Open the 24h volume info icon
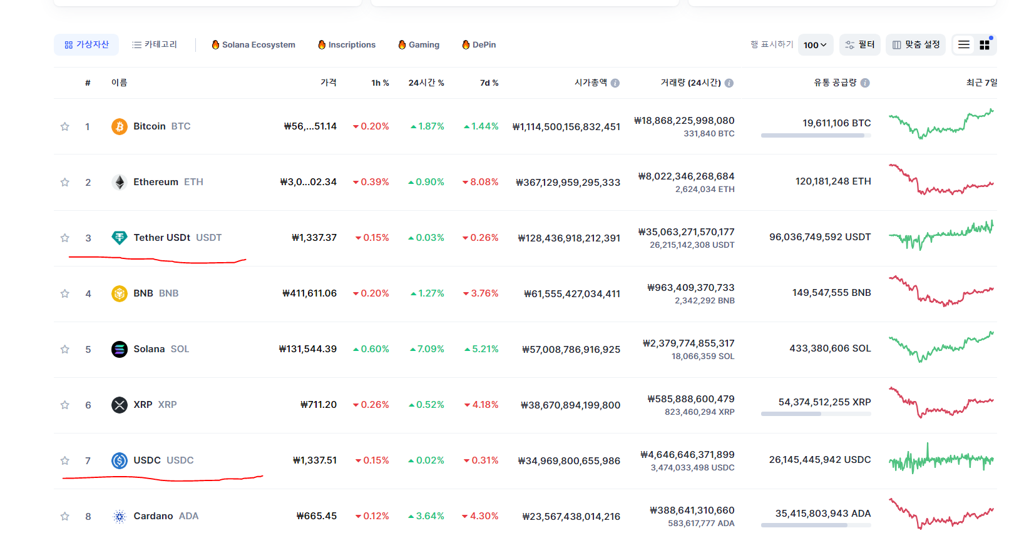Image resolution: width=1034 pixels, height=538 pixels. coord(729,83)
